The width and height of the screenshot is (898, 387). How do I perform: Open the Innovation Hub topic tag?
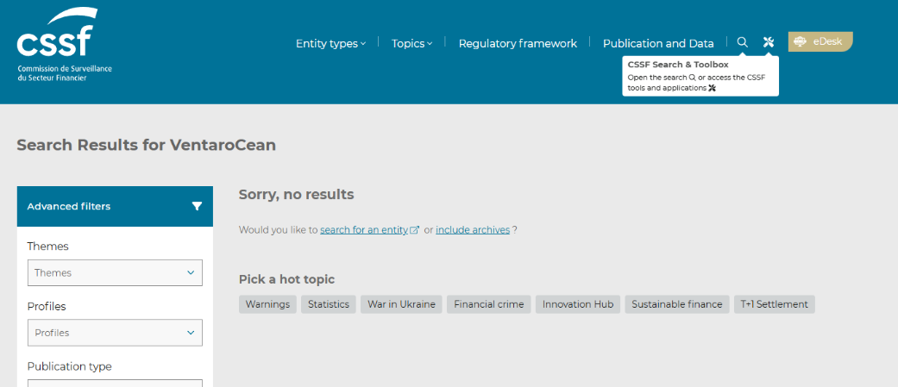click(x=578, y=304)
